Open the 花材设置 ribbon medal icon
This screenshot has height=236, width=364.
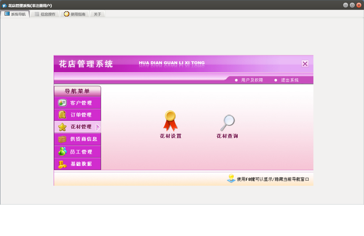tap(170, 121)
